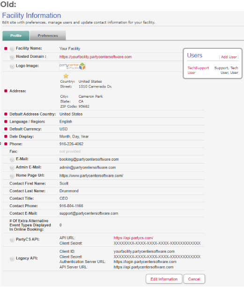
Task: Click help icon beside Facility Name
Action: (x=12, y=49)
